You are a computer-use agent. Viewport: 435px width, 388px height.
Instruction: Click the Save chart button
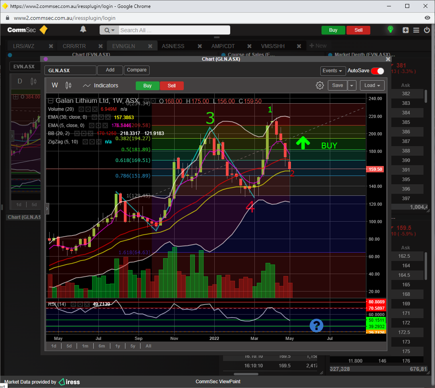(338, 85)
